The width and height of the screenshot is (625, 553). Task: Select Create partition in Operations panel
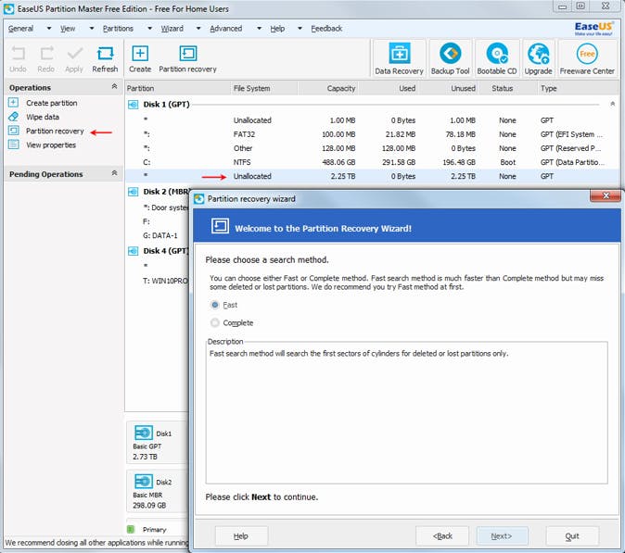[51, 103]
